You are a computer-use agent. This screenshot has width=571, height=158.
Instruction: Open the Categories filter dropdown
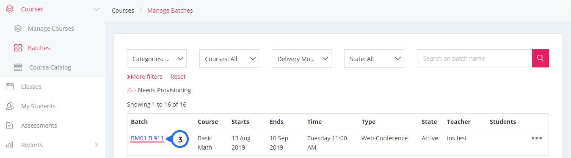tap(157, 59)
